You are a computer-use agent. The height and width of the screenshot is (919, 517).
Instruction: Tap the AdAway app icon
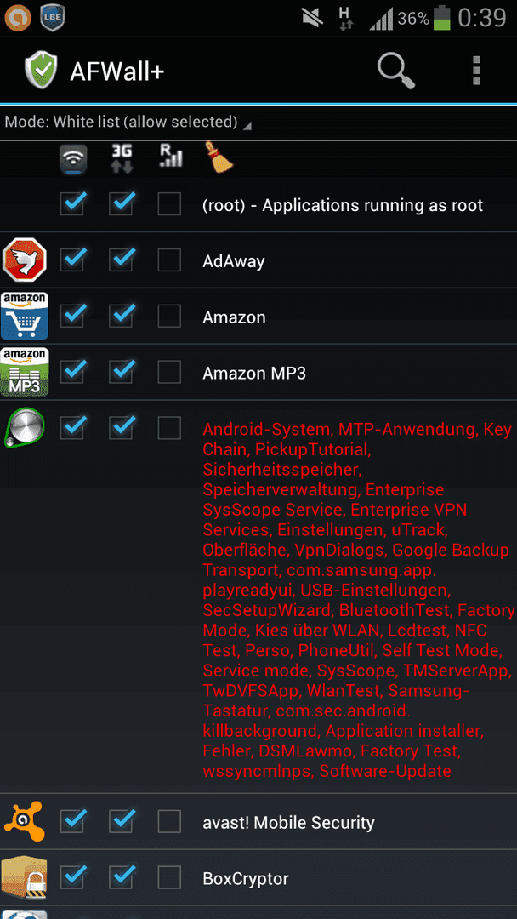[24, 260]
